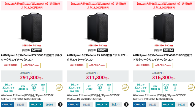Click the RTX 4060 Ti spec badge
The image size is (196, 108).
(x=155, y=88)
